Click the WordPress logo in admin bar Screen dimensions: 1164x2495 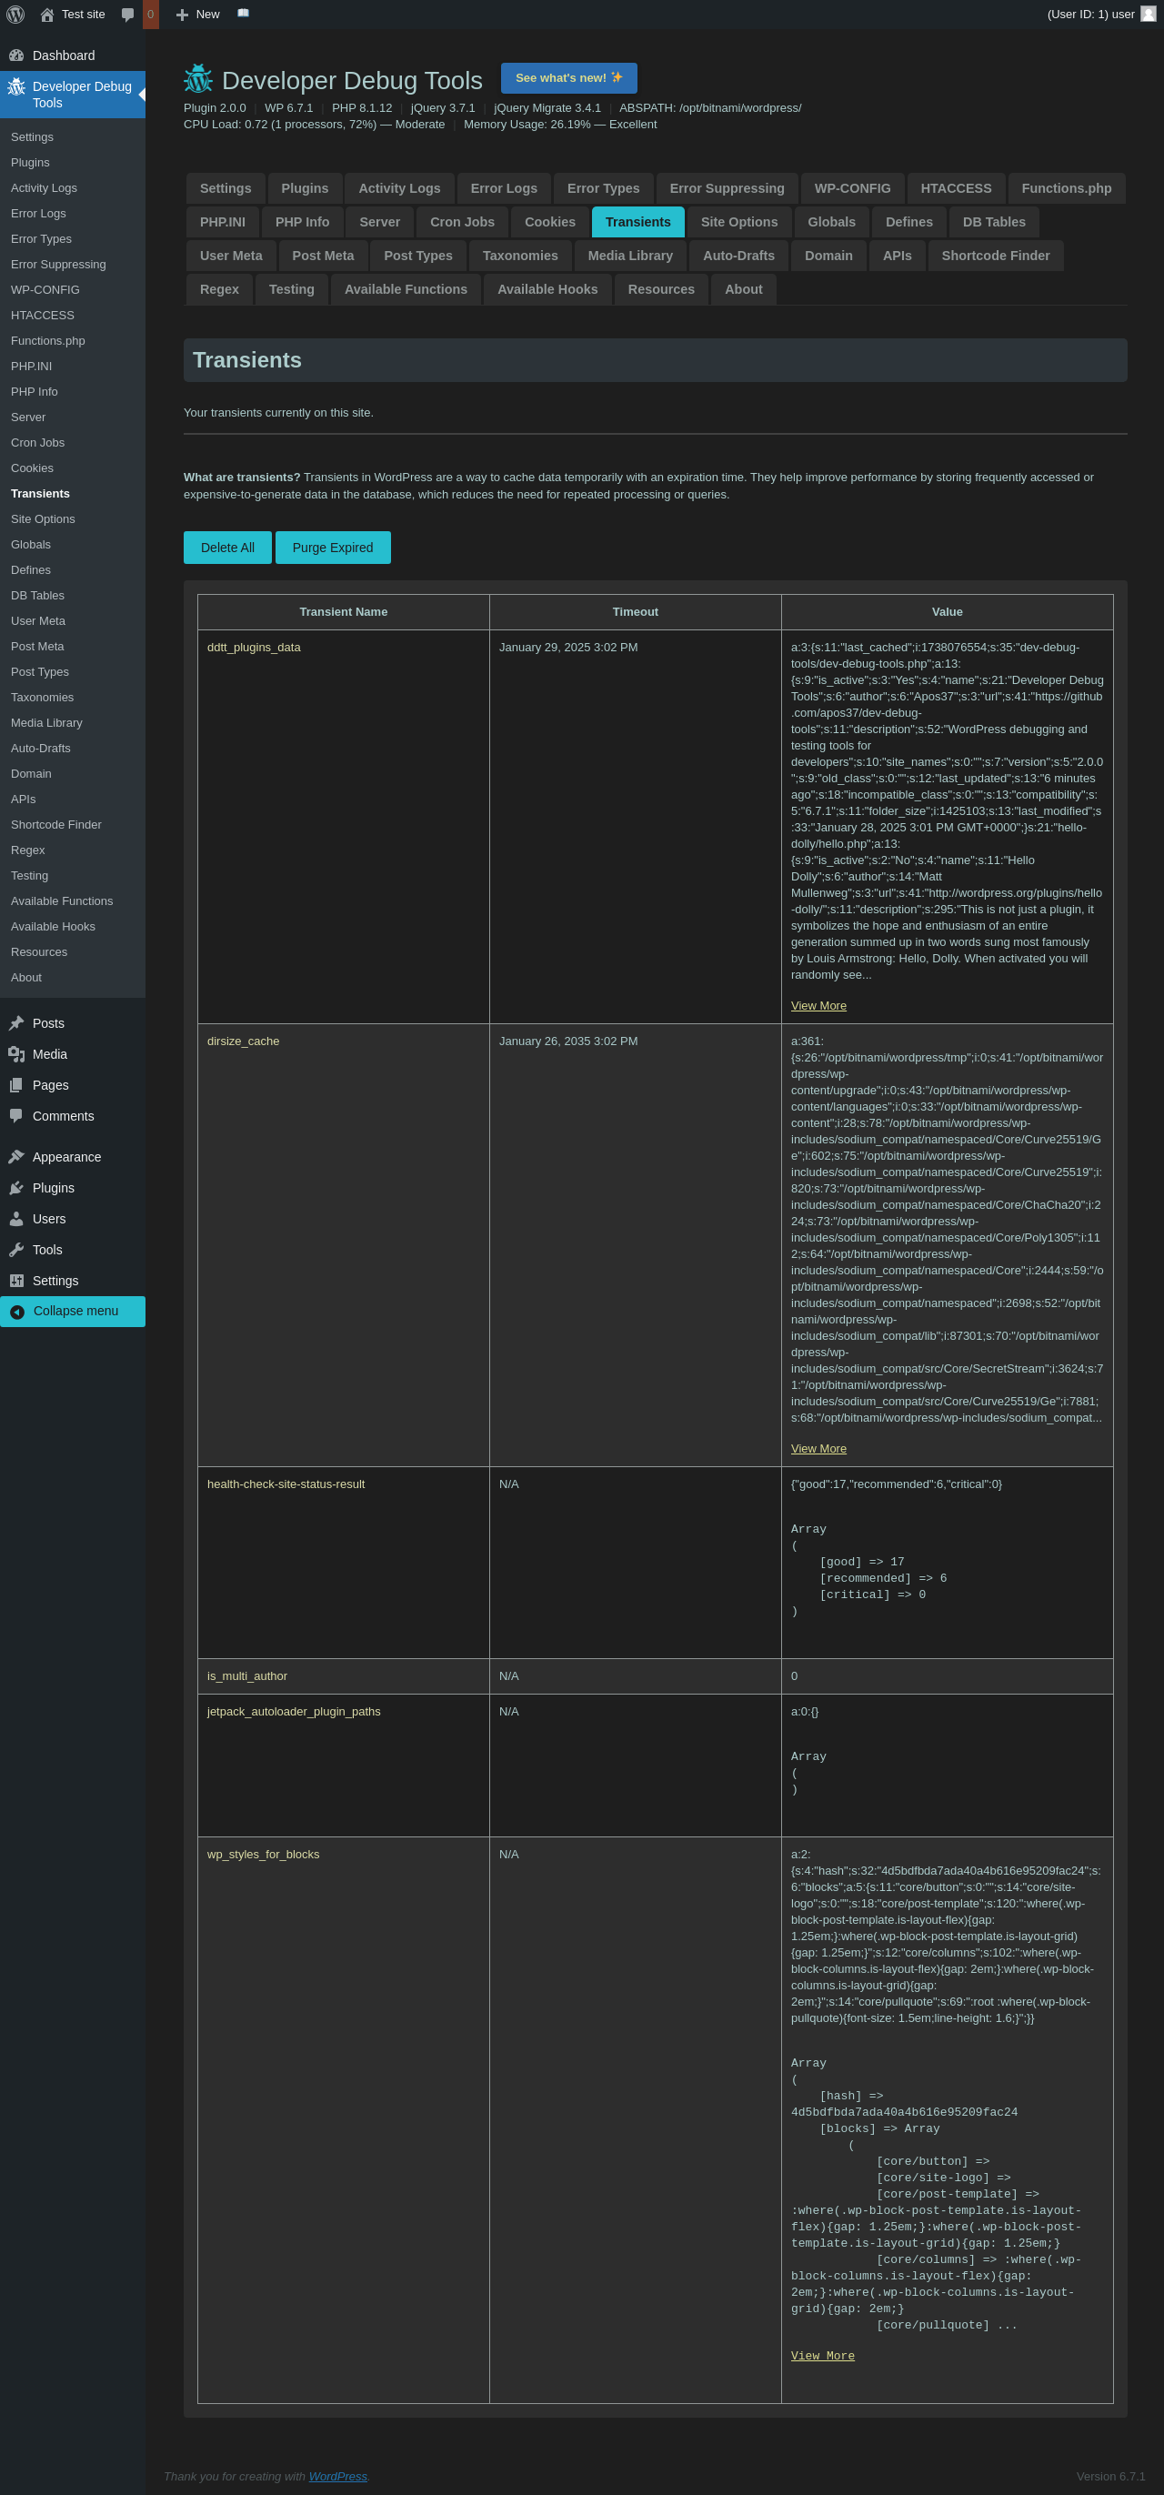click(x=15, y=15)
